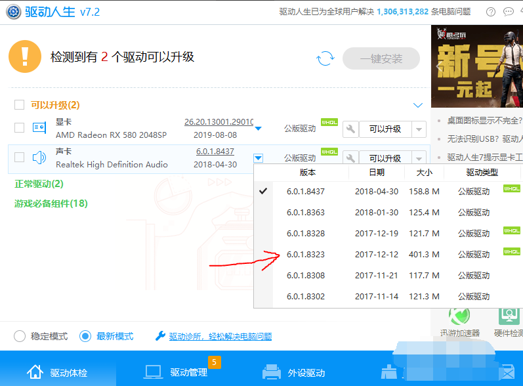Viewport: 523px width, 386px height.
Task: Click the wrench icon for Realtek sound card
Action: click(x=350, y=158)
